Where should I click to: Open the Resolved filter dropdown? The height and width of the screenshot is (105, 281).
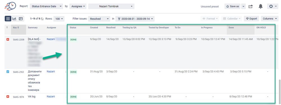pyautogui.click(x=99, y=19)
